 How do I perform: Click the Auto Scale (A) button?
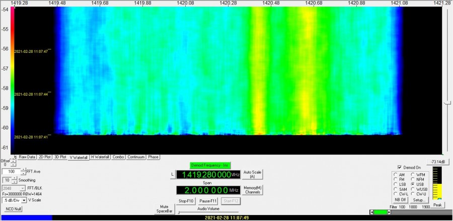pyautogui.click(x=253, y=174)
